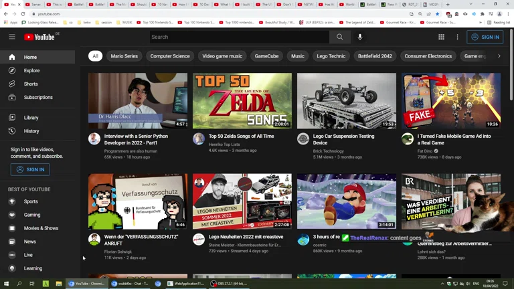
Task: Click the top-right SIGN IN button
Action: point(485,37)
